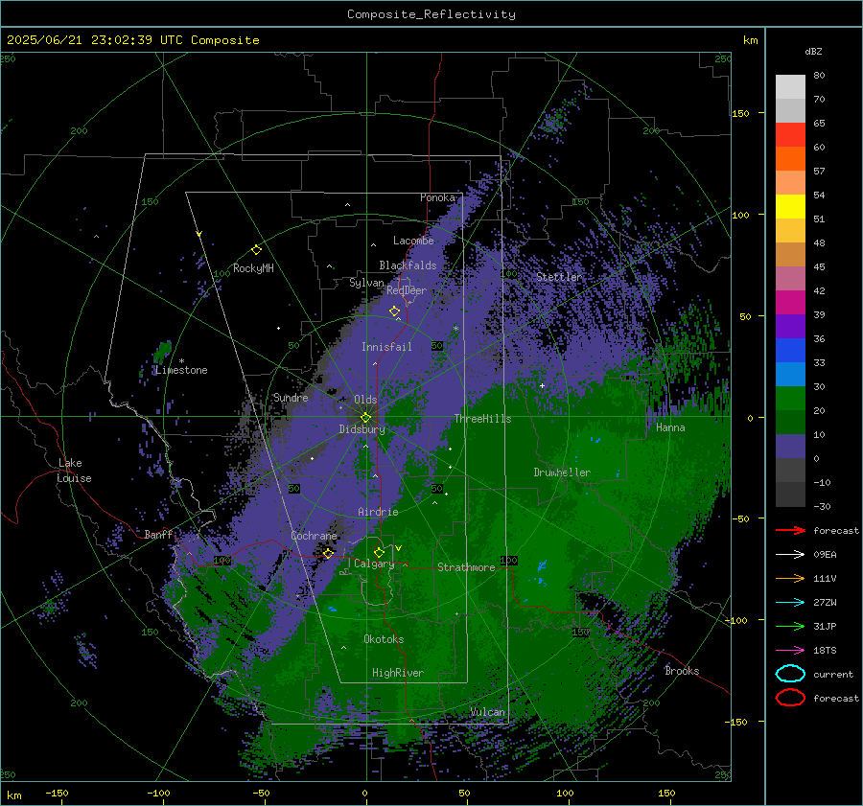The width and height of the screenshot is (863, 806).
Task: Click the Composite_Reflectivity title
Action: pos(431,14)
